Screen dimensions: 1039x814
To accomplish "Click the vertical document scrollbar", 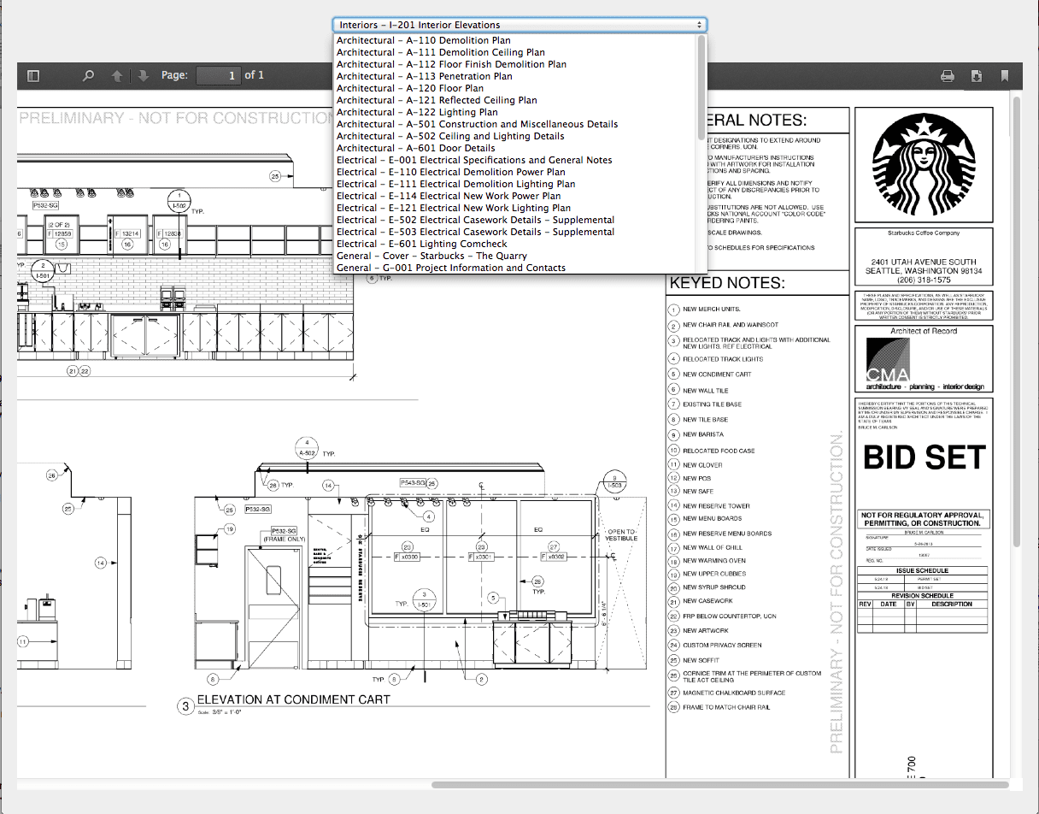I will point(1016,321).
